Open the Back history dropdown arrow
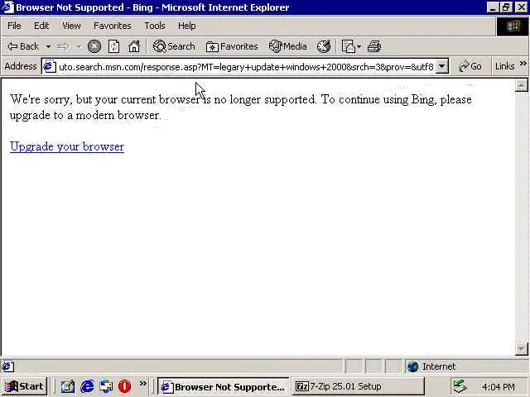This screenshot has height=397, width=530. [48, 46]
